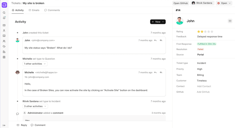Image resolution: width=235 pixels, height=128 pixels.
Task: Click reply arrow on John's email
Action: (155, 40)
